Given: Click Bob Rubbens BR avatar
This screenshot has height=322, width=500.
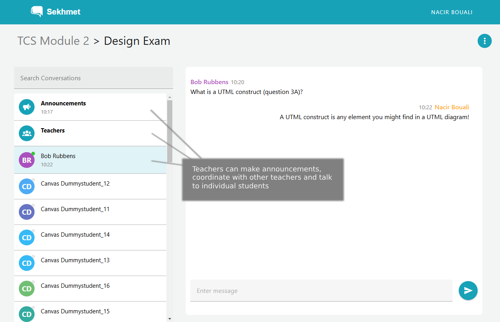Looking at the screenshot, I should (27, 160).
